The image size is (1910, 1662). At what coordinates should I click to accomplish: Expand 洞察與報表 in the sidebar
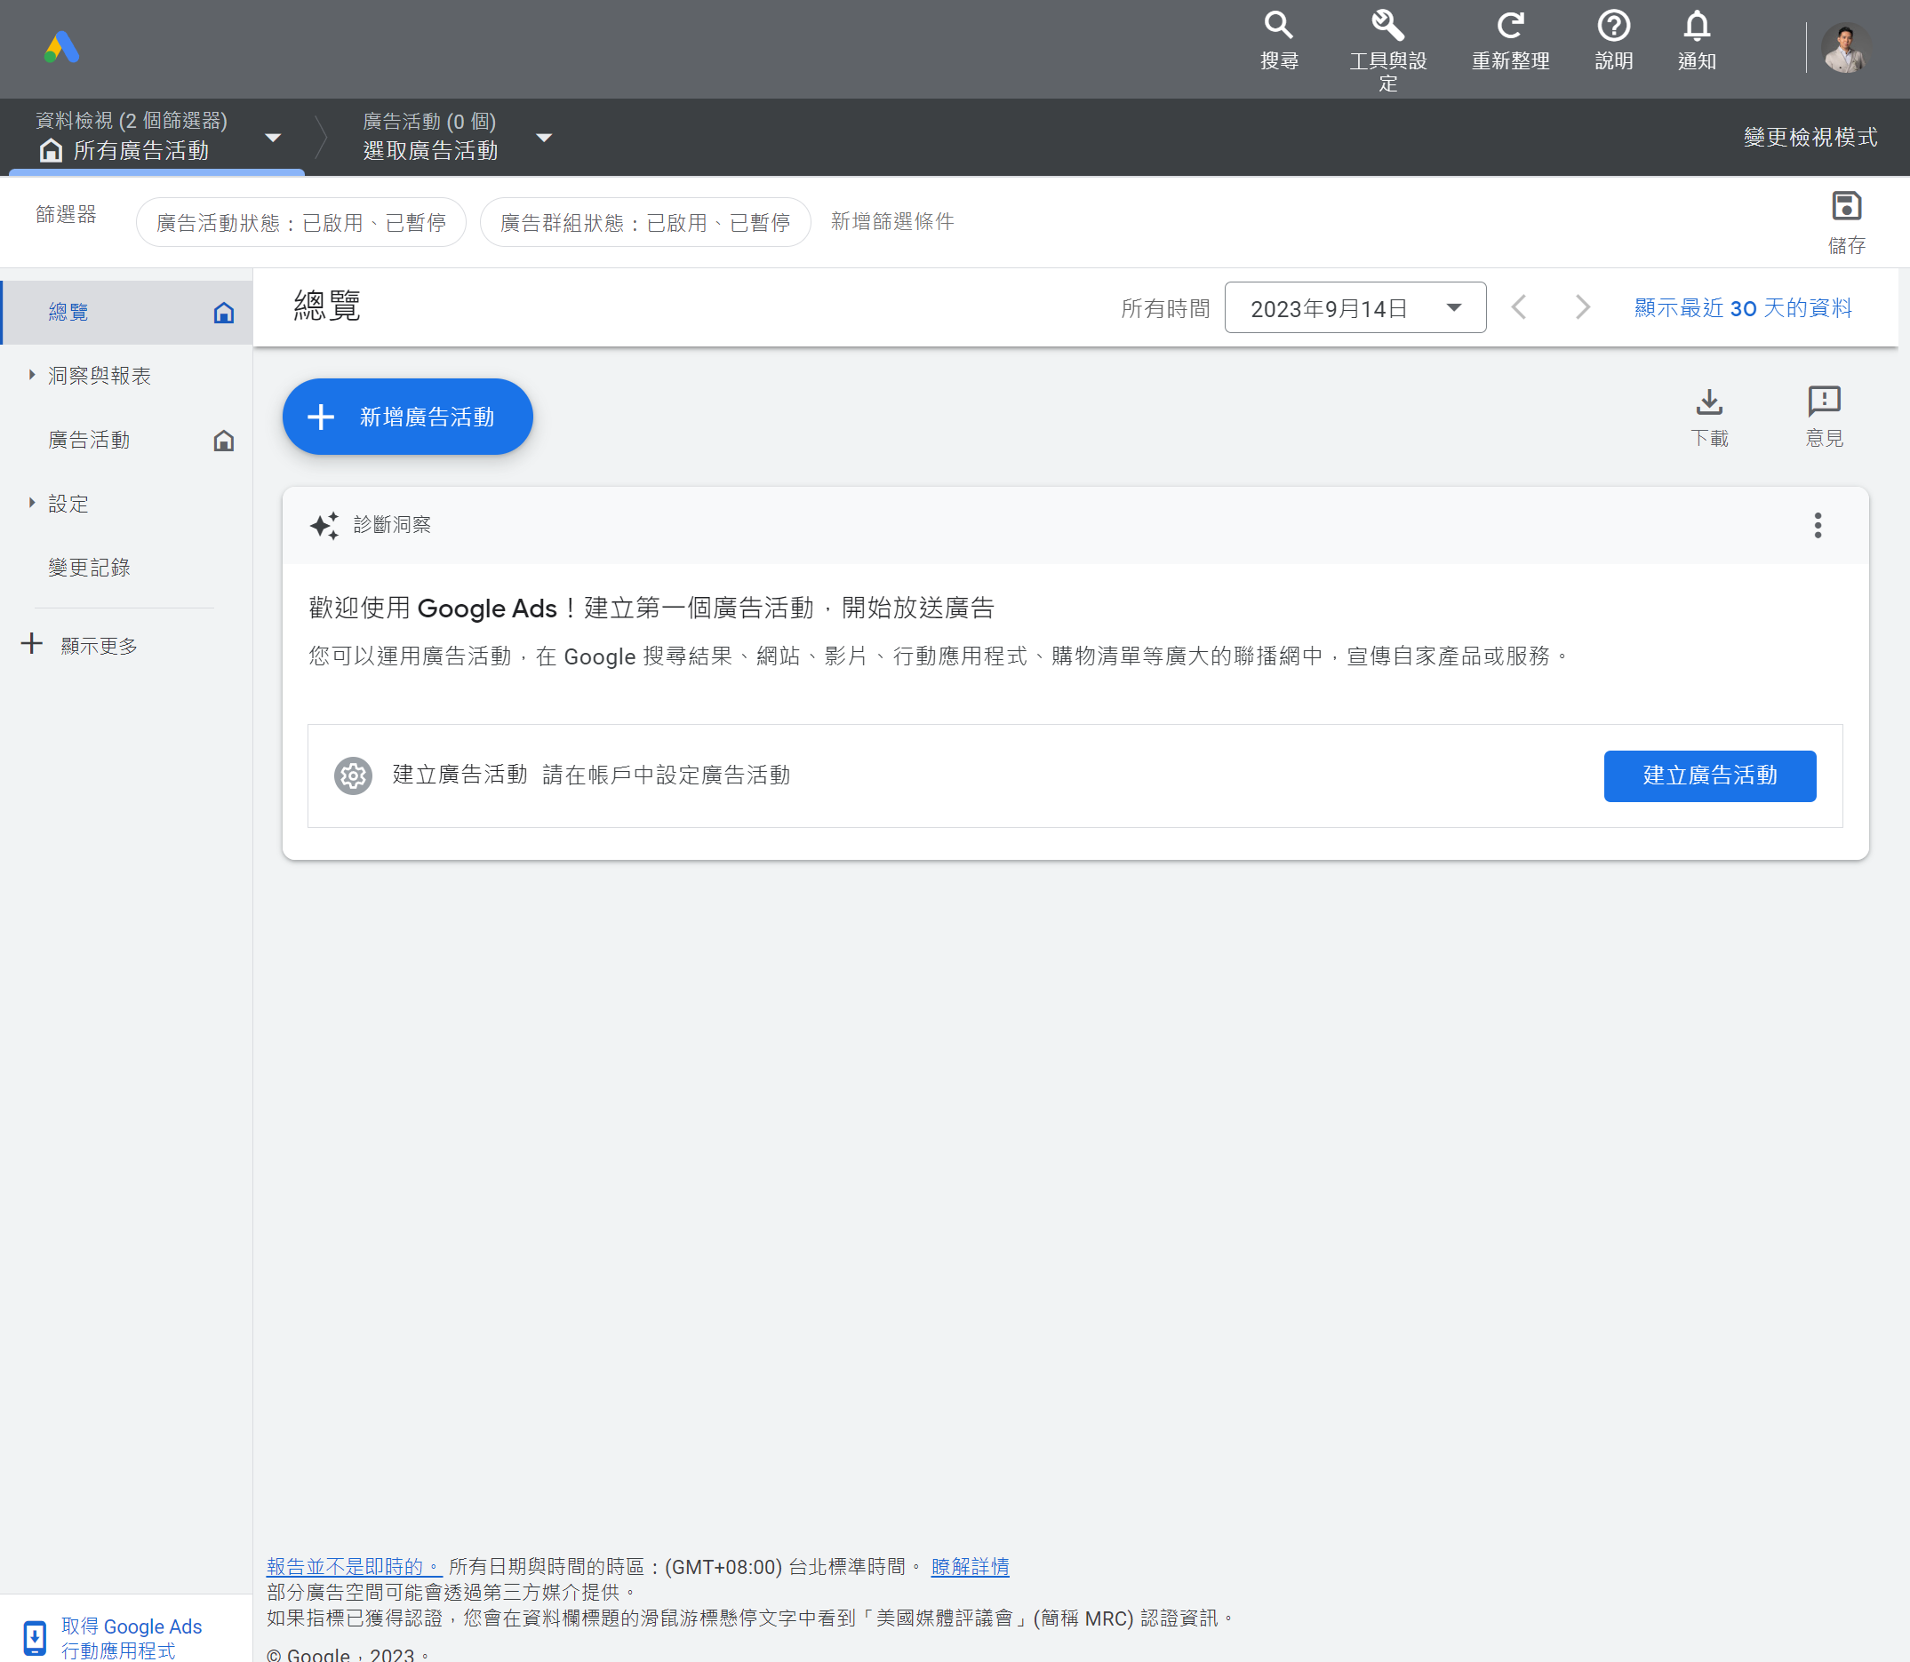click(99, 376)
